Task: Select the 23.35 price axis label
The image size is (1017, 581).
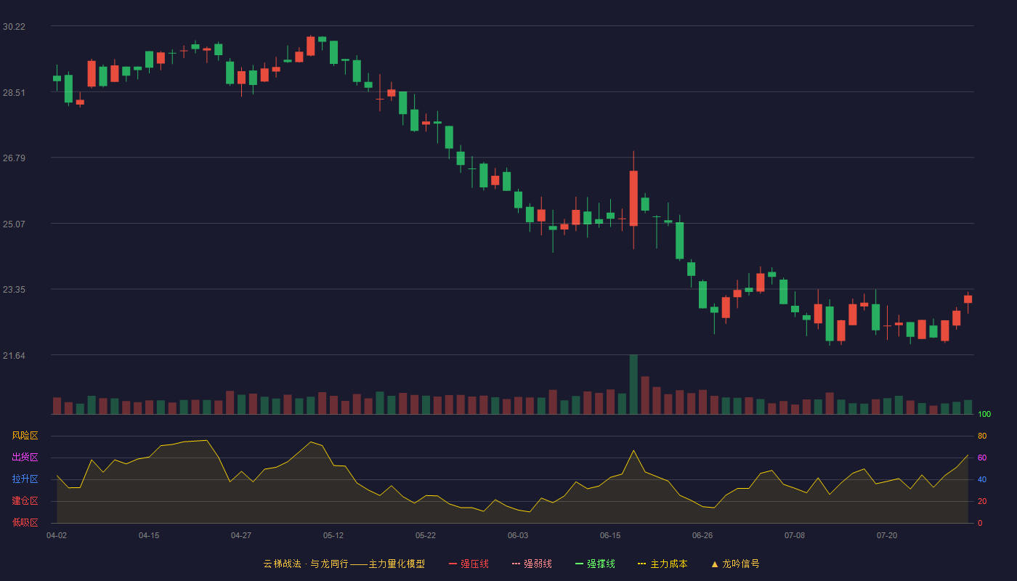Action: point(14,289)
